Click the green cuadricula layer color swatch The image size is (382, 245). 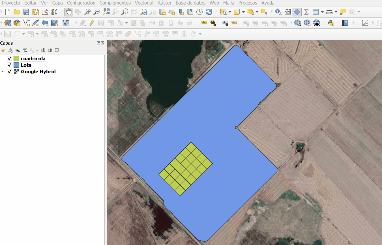(16, 59)
